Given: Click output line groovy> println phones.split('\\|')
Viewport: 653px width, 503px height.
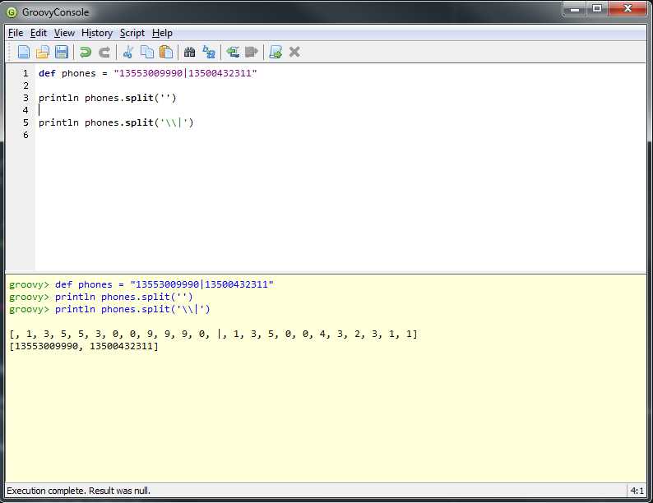Looking at the screenshot, I should click(x=109, y=310).
